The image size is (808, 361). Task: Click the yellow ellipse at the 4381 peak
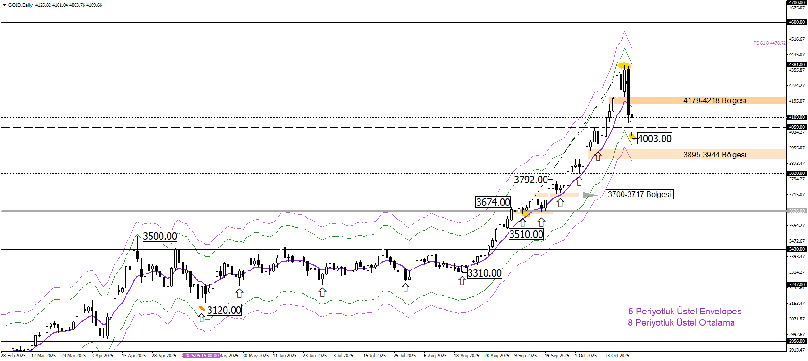624,65
